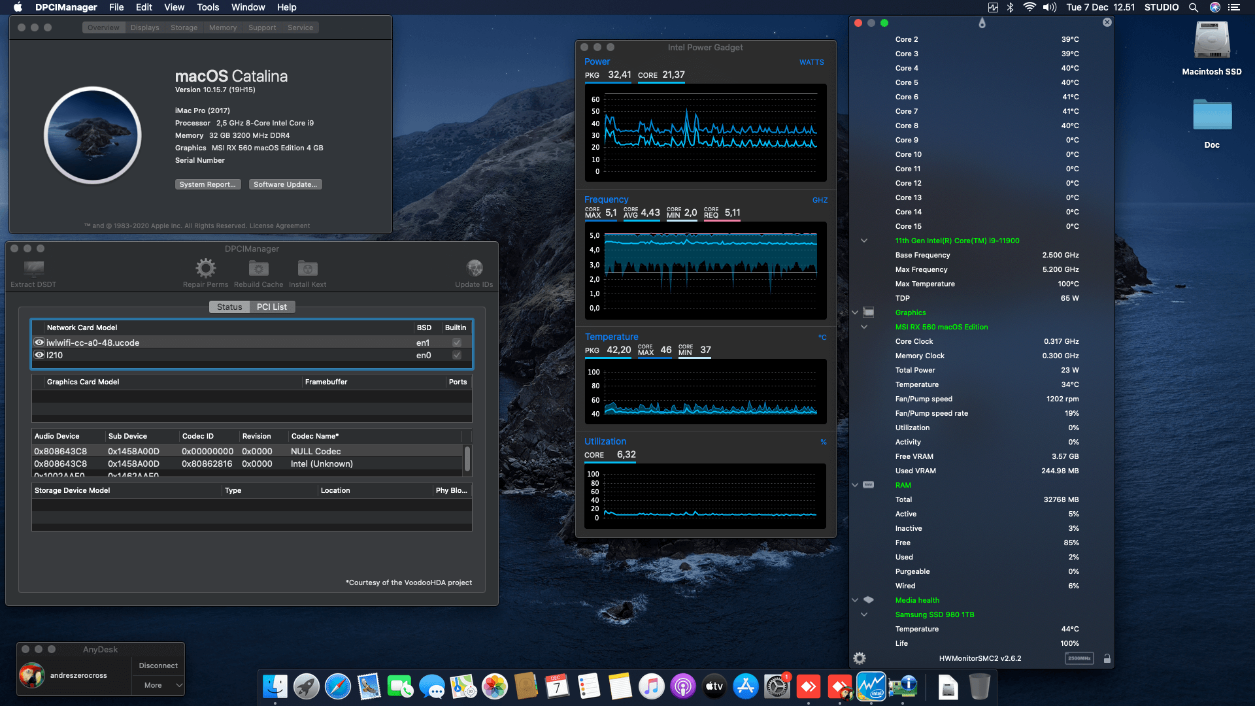The image size is (1255, 706).
Task: Click the Bluetooth menu bar icon
Action: [1010, 7]
